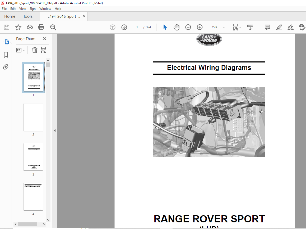Expand the fit page options arrow
The height and width of the screenshot is (229, 306).
[x=240, y=27]
